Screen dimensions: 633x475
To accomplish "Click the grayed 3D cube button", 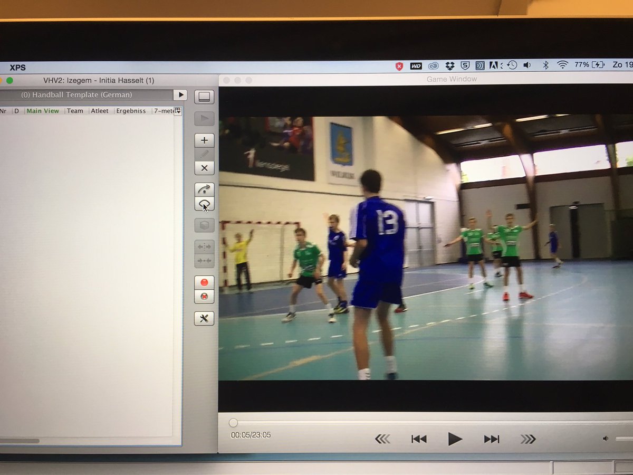I will pos(204,225).
